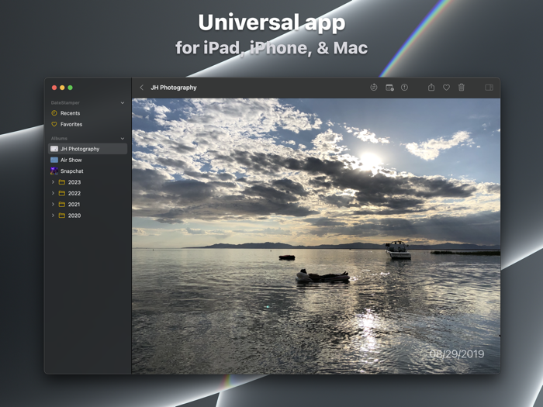The image size is (543, 407).
Task: Toggle the right inspector panel icon
Action: pyautogui.click(x=489, y=88)
